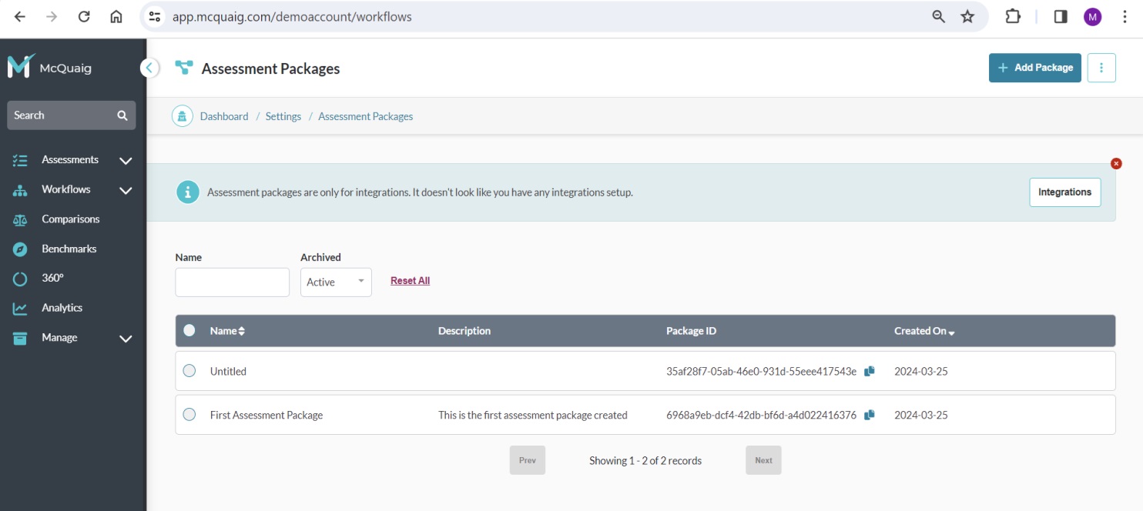Click inside the Name filter field

pyautogui.click(x=232, y=282)
